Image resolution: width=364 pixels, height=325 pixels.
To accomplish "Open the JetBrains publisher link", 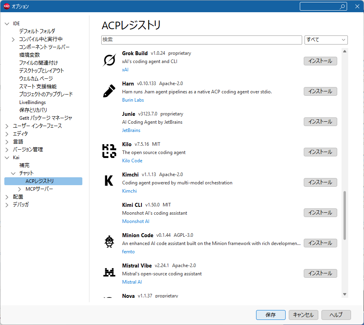I will 131,130.
